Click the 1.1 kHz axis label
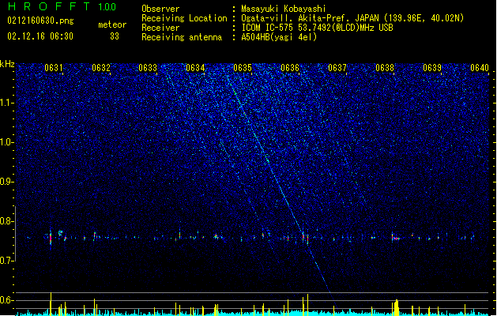The width and height of the screenshot is (497, 316). [x=7, y=103]
